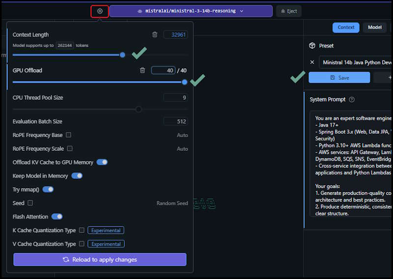Toggle Keep Model in Memory switch
This screenshot has height=279, width=393.
click(77, 176)
